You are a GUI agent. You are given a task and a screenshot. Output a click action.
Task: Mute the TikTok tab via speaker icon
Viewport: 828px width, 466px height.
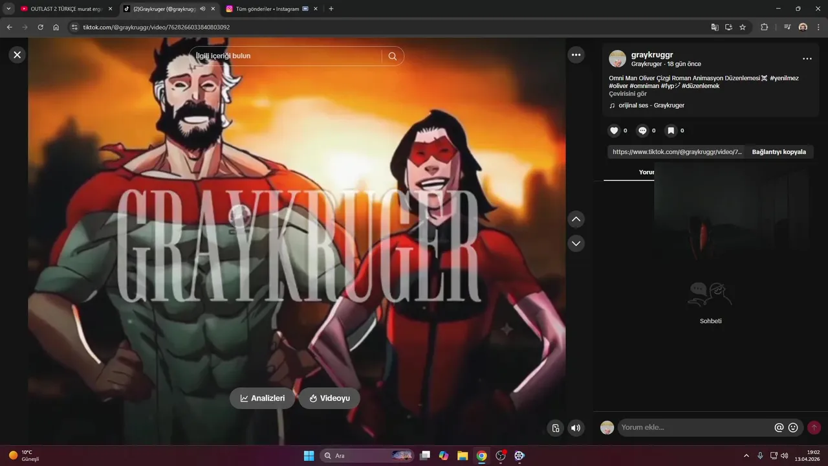click(x=203, y=9)
